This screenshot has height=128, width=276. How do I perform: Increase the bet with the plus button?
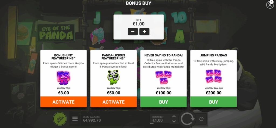tap(144, 32)
